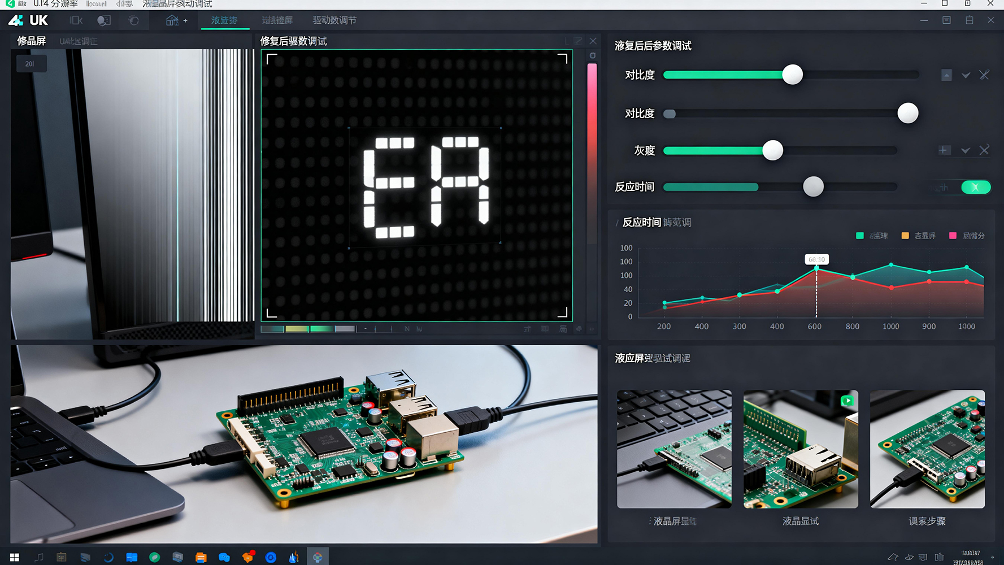This screenshot has height=565, width=1004.
Task: Toggle the orange legend series in chart
Action: click(918, 236)
